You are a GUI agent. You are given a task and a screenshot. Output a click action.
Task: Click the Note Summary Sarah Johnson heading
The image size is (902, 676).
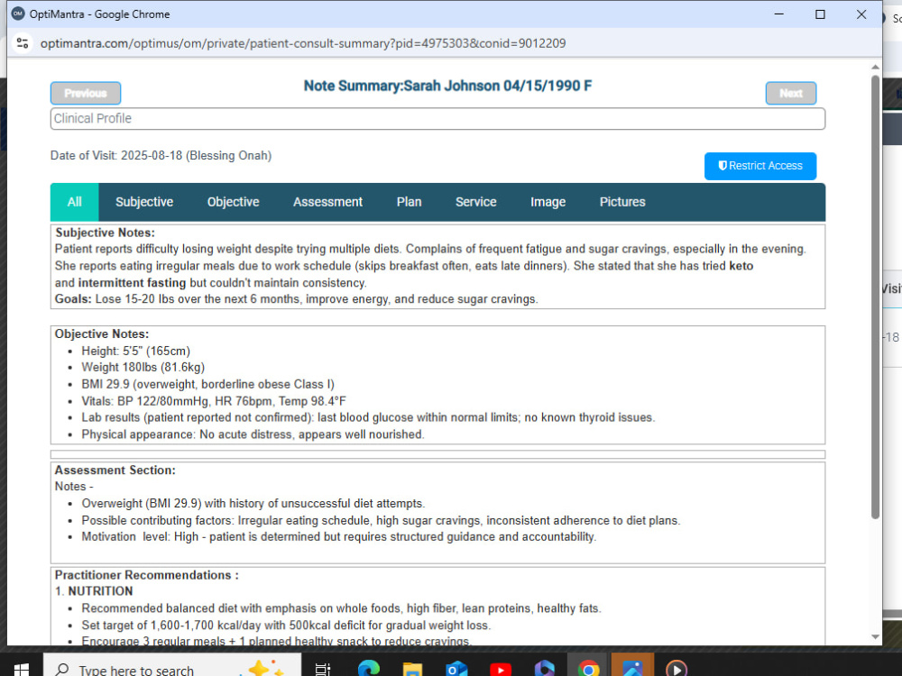(447, 86)
